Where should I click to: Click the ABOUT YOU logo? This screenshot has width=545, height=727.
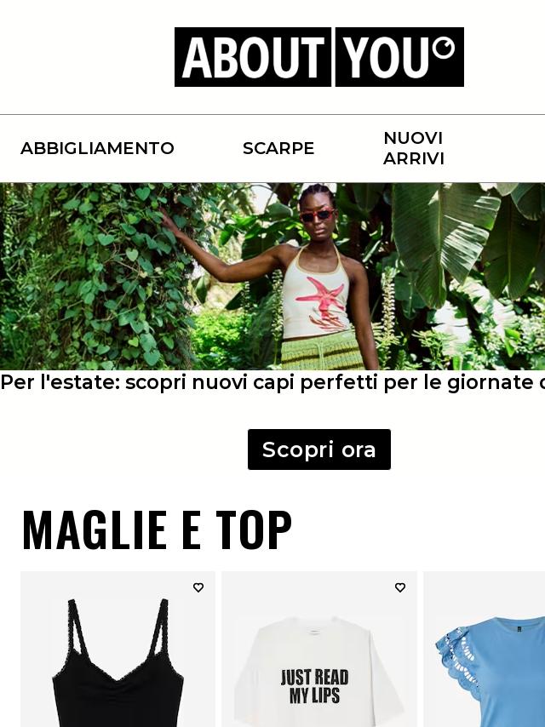click(319, 57)
